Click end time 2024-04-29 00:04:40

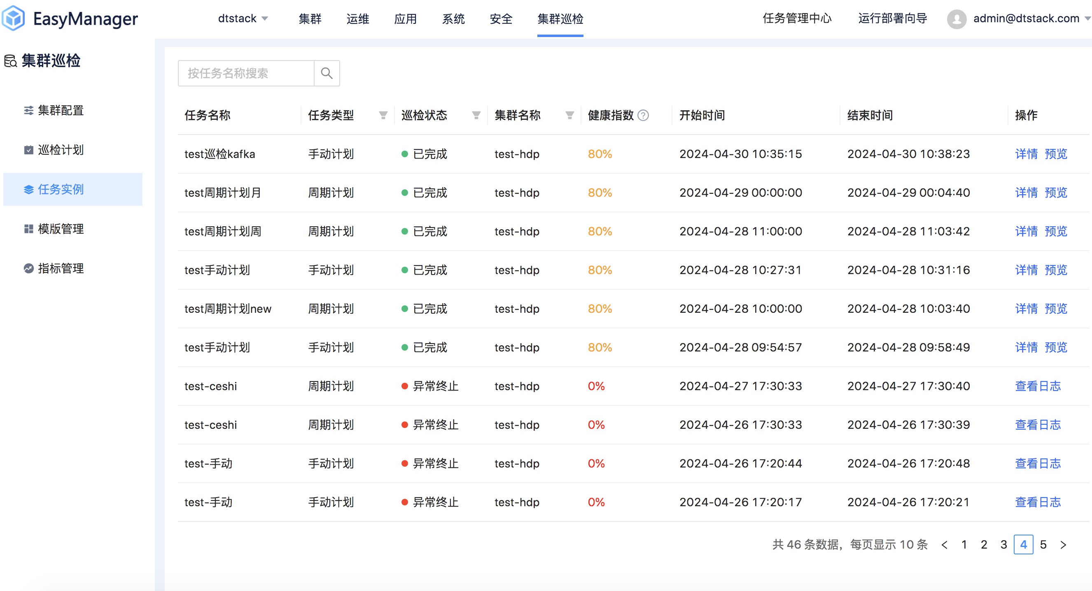(x=908, y=193)
